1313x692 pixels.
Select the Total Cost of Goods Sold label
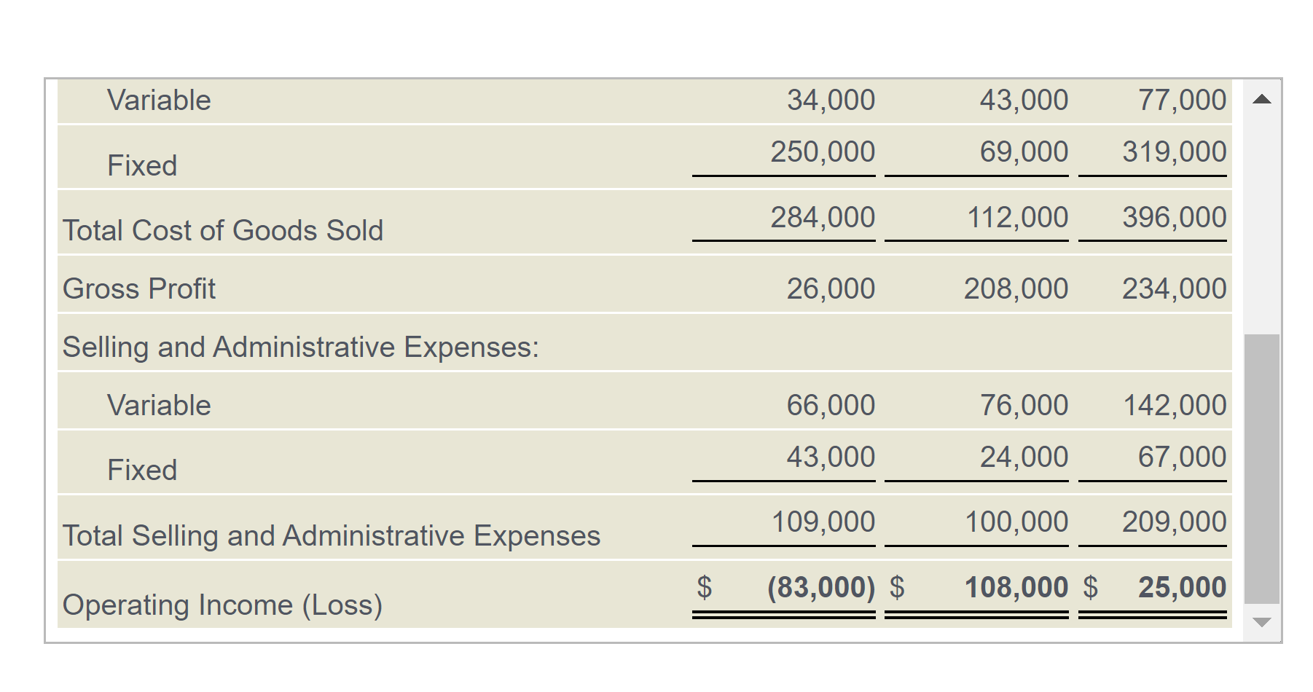(x=223, y=230)
